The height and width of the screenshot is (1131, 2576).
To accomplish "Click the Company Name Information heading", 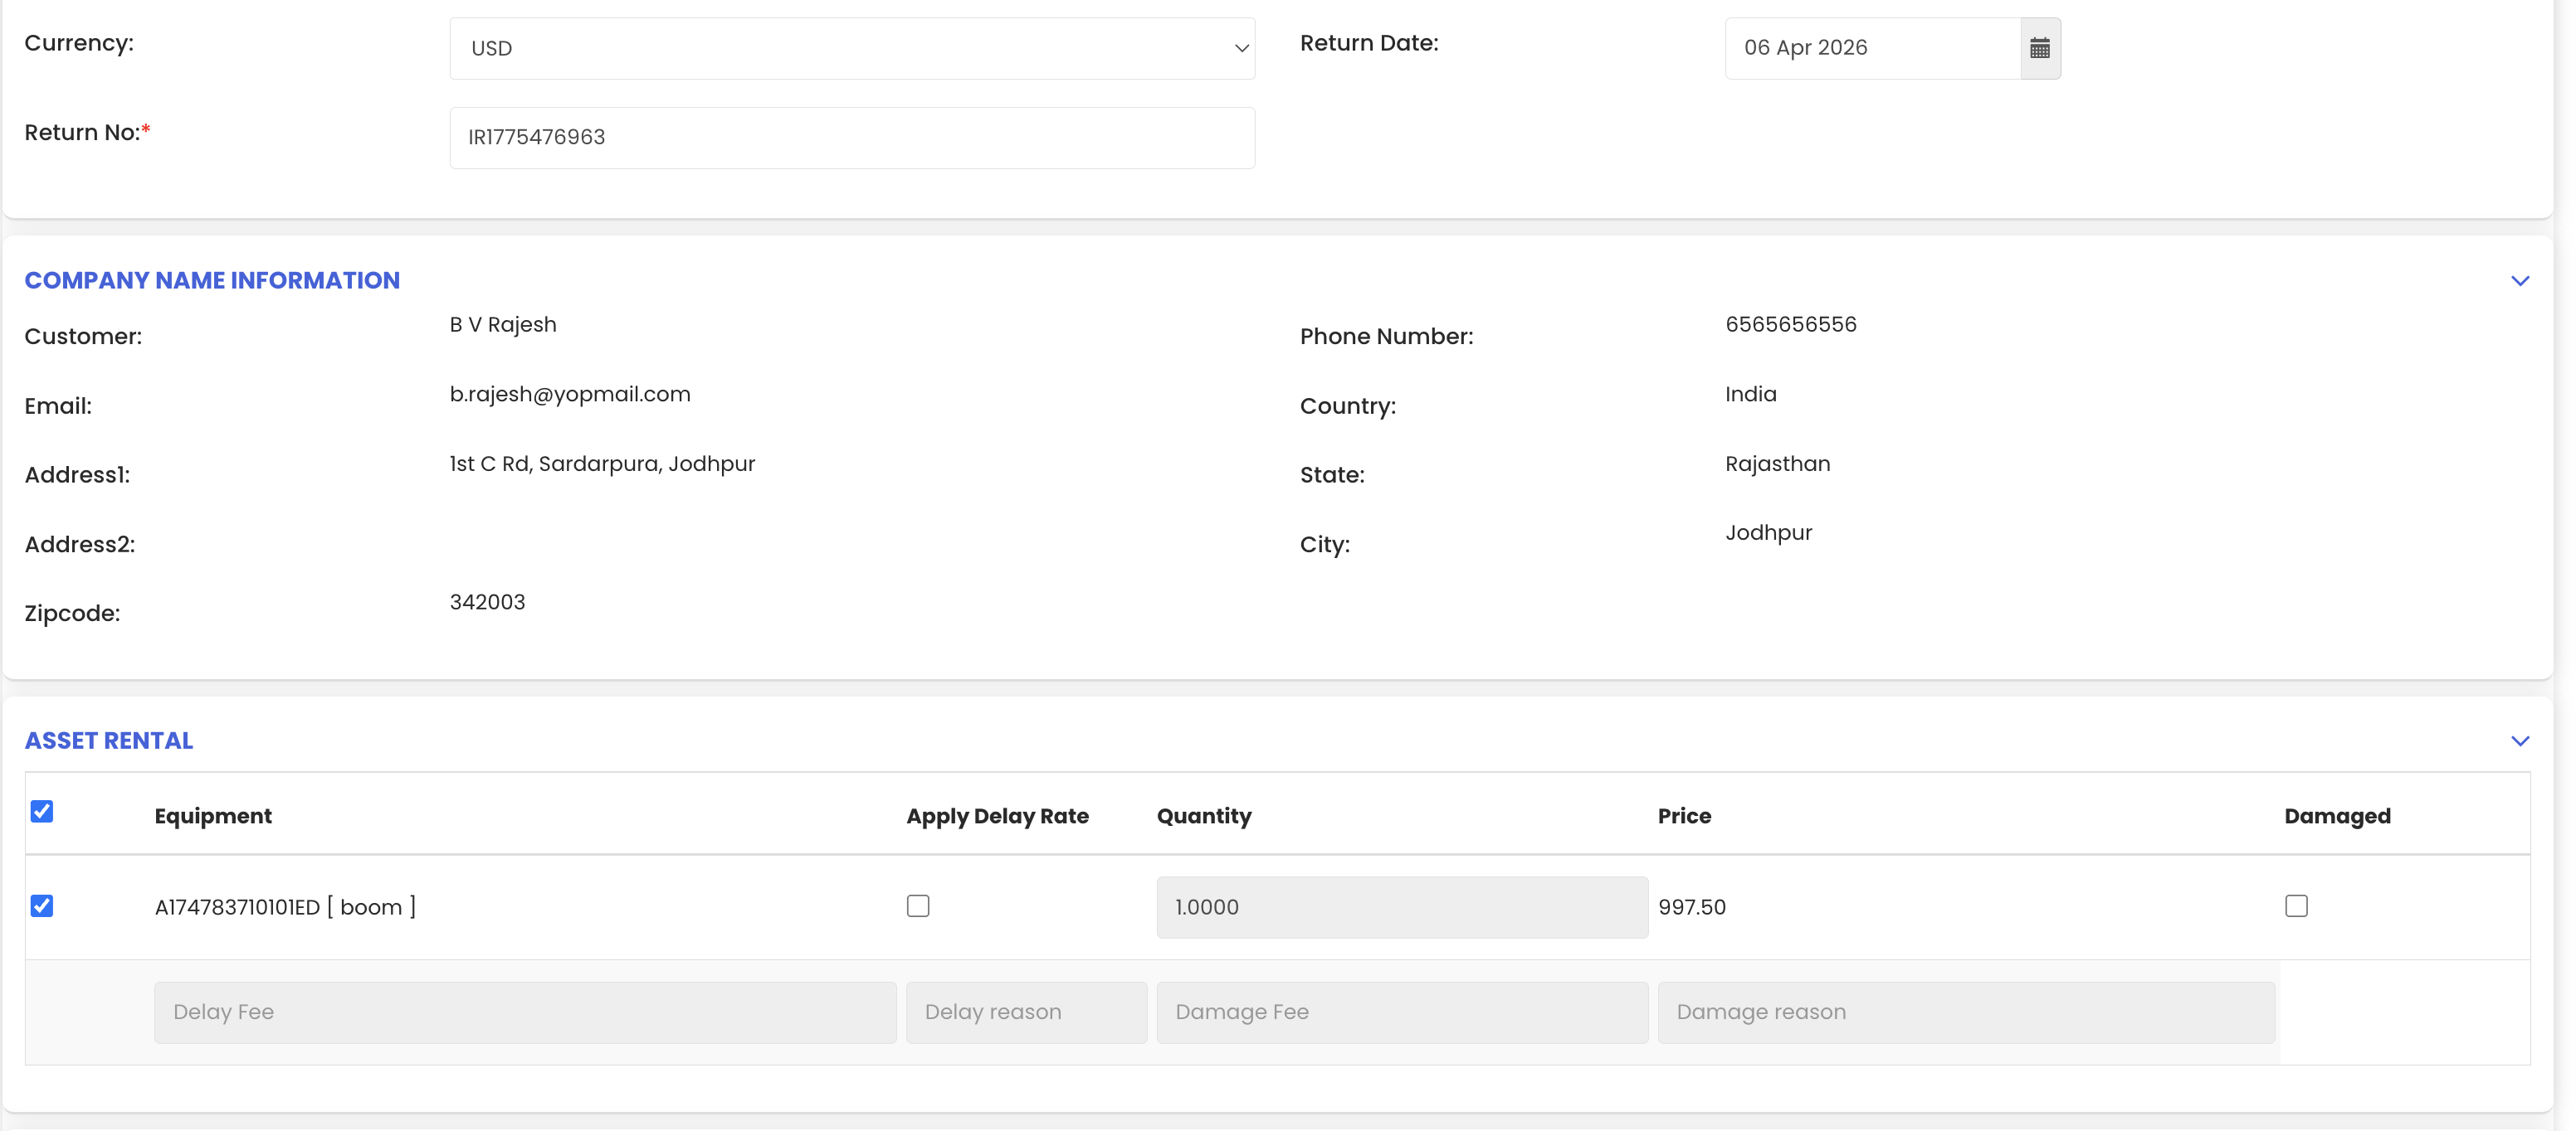I will tap(212, 281).
